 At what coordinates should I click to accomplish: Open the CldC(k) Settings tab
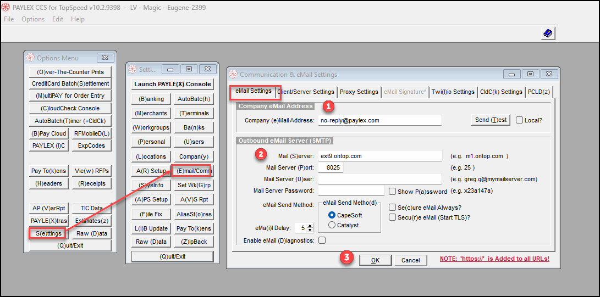tap(501, 92)
